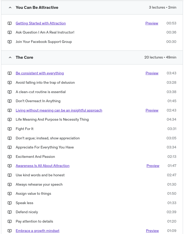Preview Awareness Is All About Attraction lecture
The image size is (184, 234).
[x=153, y=166]
